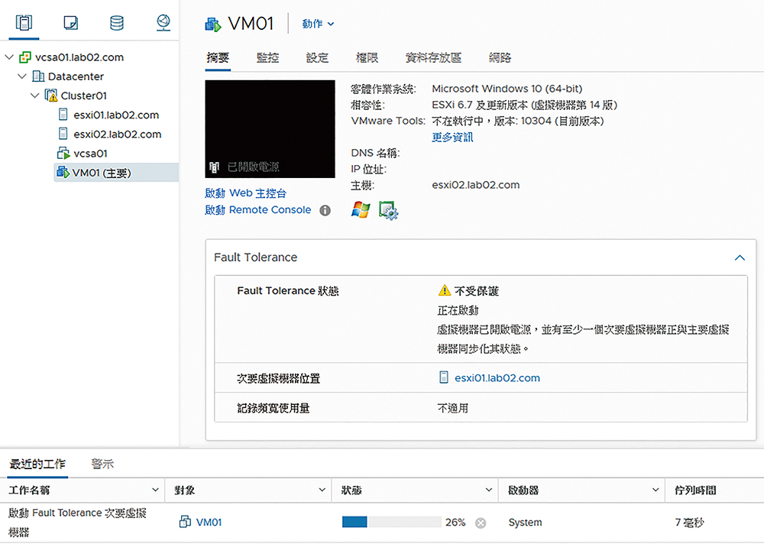764x554 pixels.
Task: Click 啟動 Remote Console link
Action: click(257, 210)
